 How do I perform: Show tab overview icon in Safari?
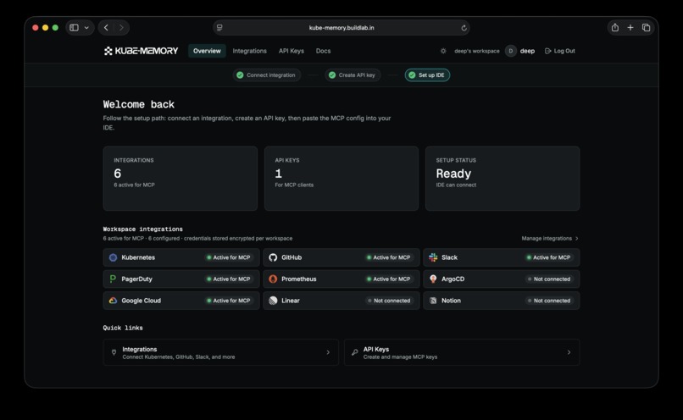[646, 27]
